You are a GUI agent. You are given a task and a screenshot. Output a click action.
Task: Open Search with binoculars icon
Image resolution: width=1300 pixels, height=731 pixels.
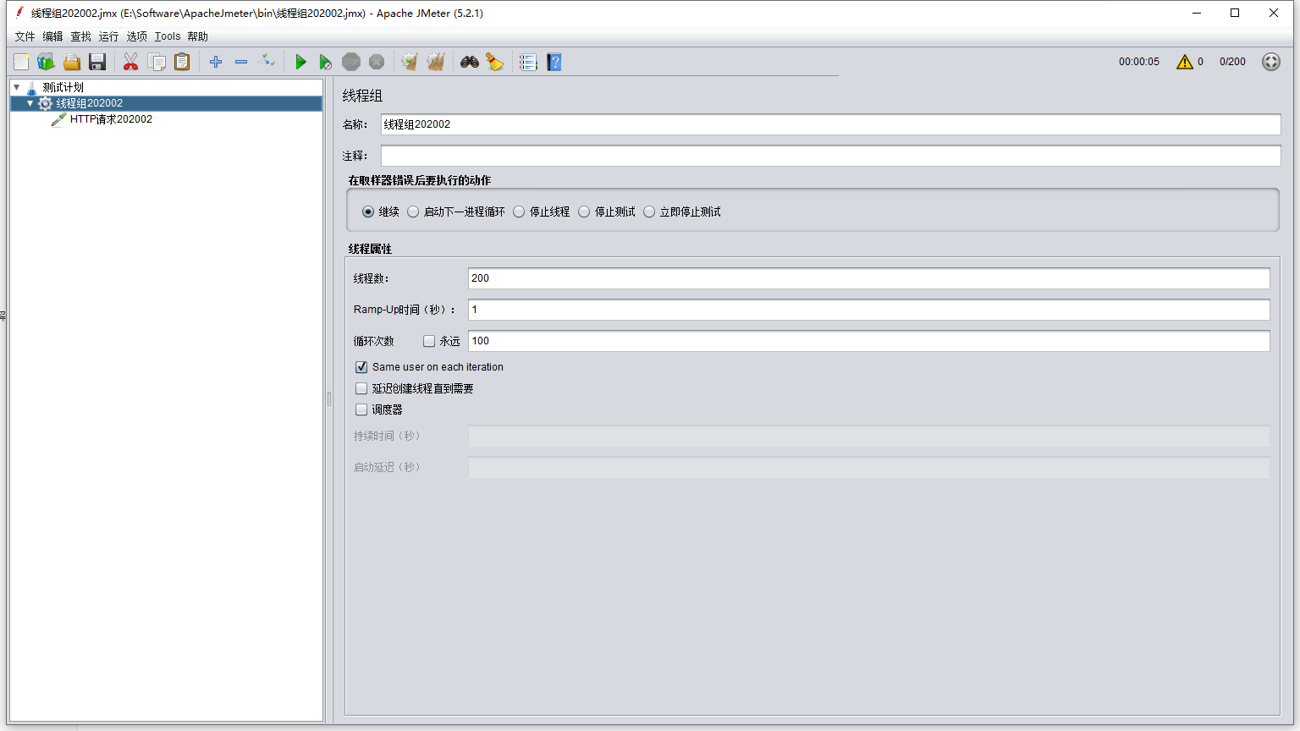[x=470, y=62]
